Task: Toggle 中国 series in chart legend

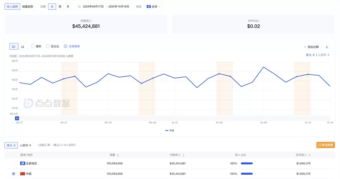Action: tap(170, 131)
